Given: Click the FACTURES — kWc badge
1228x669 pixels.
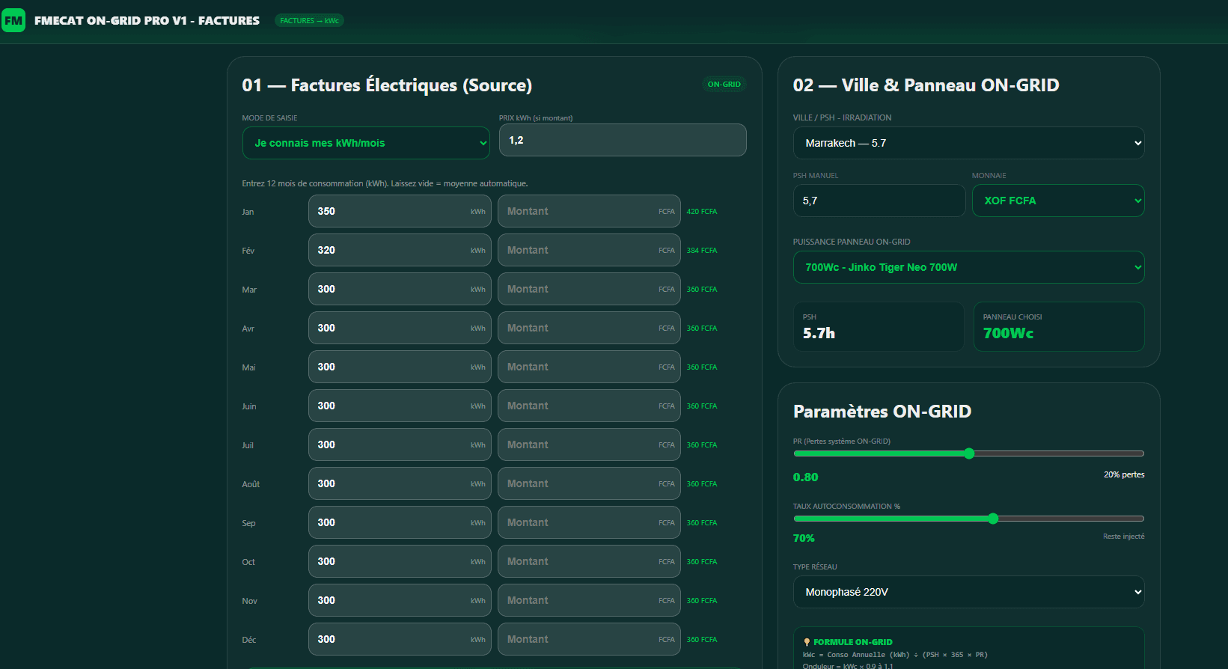Looking at the screenshot, I should 309,21.
